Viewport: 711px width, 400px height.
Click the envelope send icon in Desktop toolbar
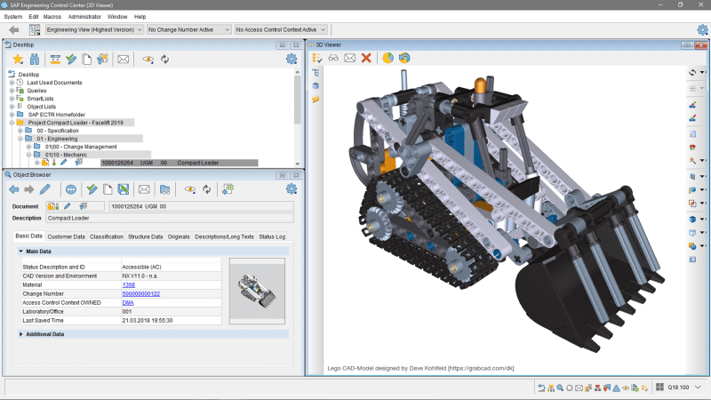point(123,59)
